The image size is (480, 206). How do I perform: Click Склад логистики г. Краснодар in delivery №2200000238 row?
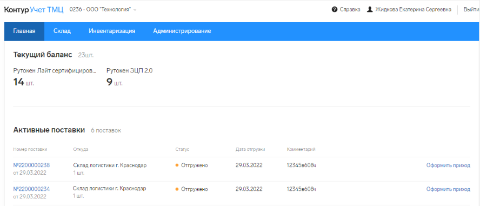(x=110, y=165)
